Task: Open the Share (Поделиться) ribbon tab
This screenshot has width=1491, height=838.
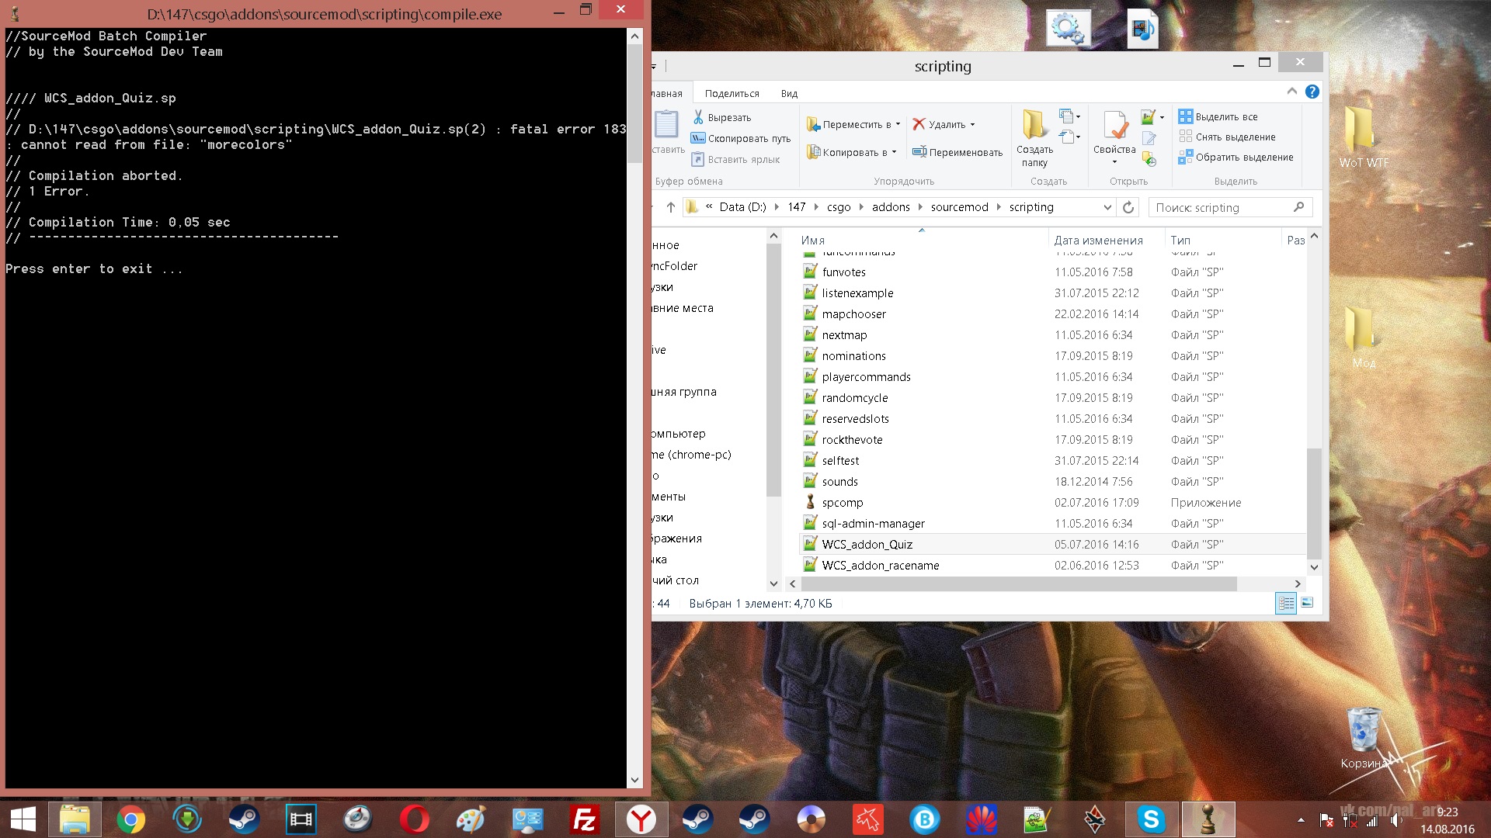Action: [x=732, y=93]
